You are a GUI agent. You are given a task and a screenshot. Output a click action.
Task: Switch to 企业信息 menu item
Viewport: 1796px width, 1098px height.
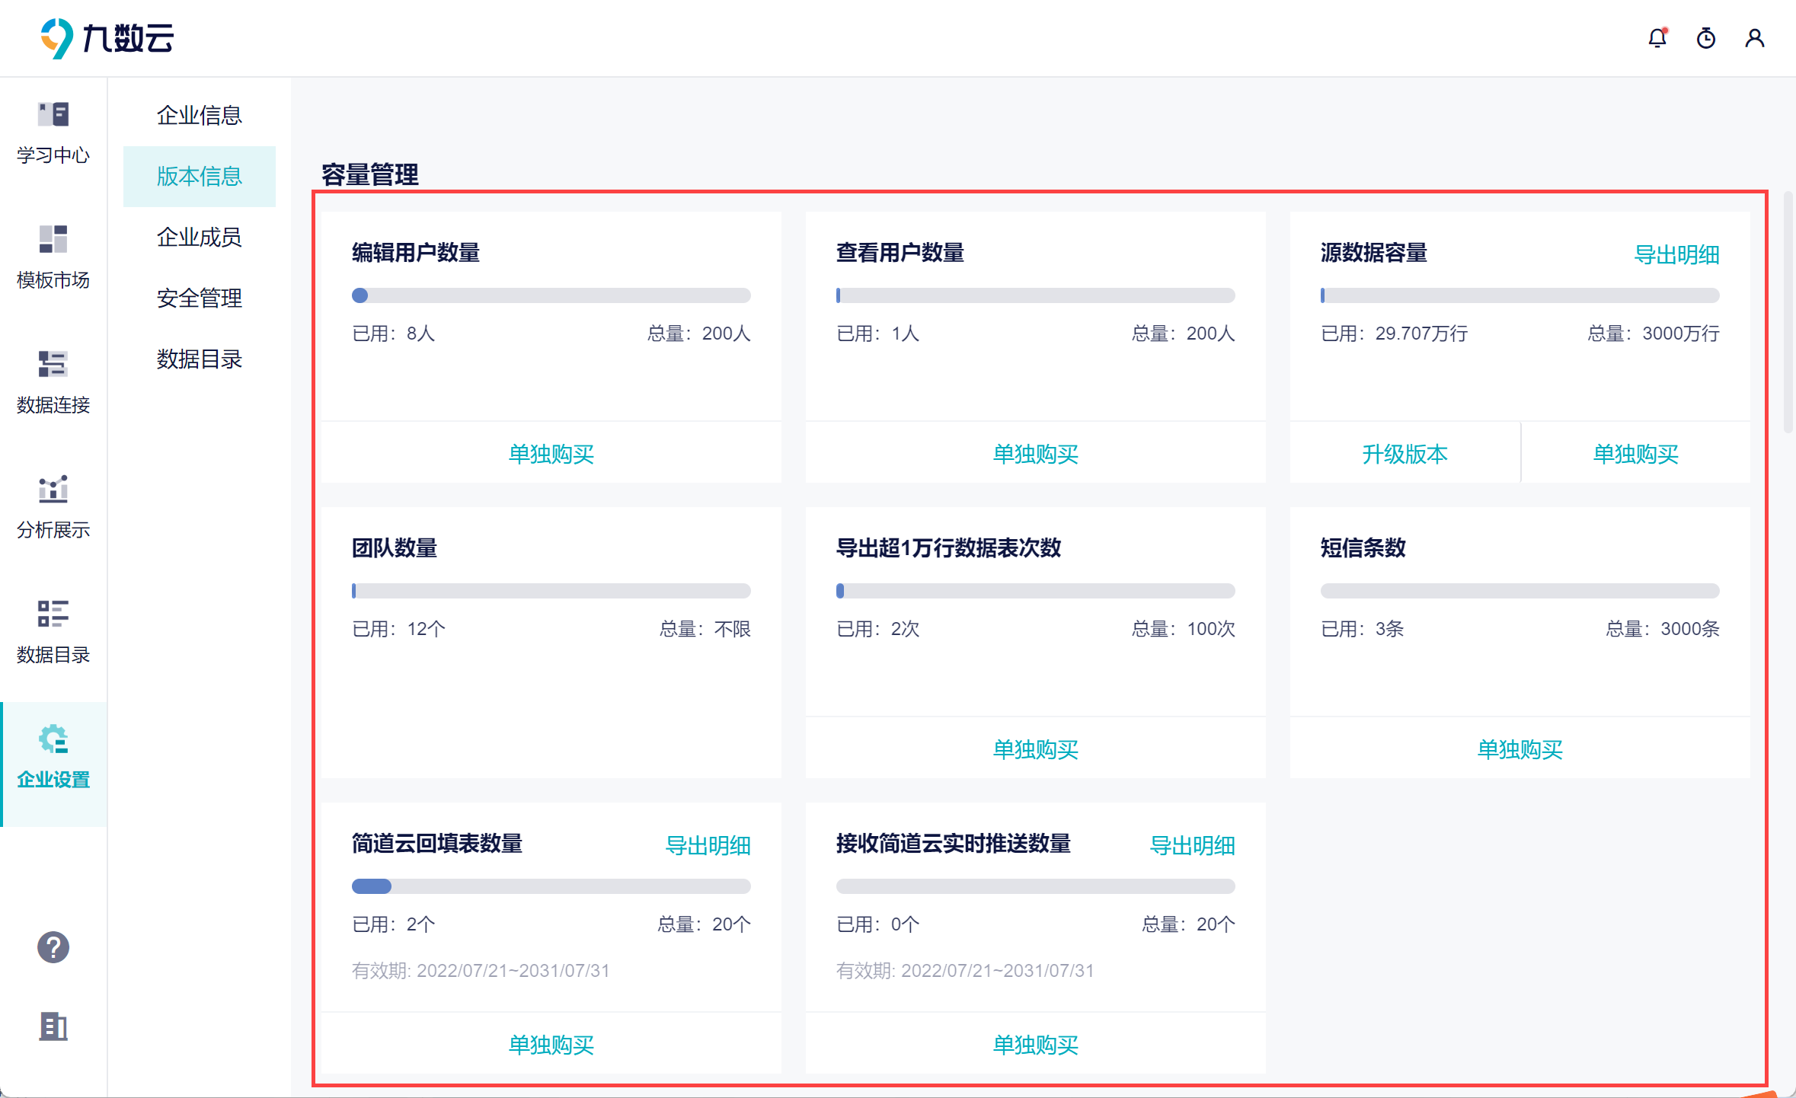tap(199, 115)
